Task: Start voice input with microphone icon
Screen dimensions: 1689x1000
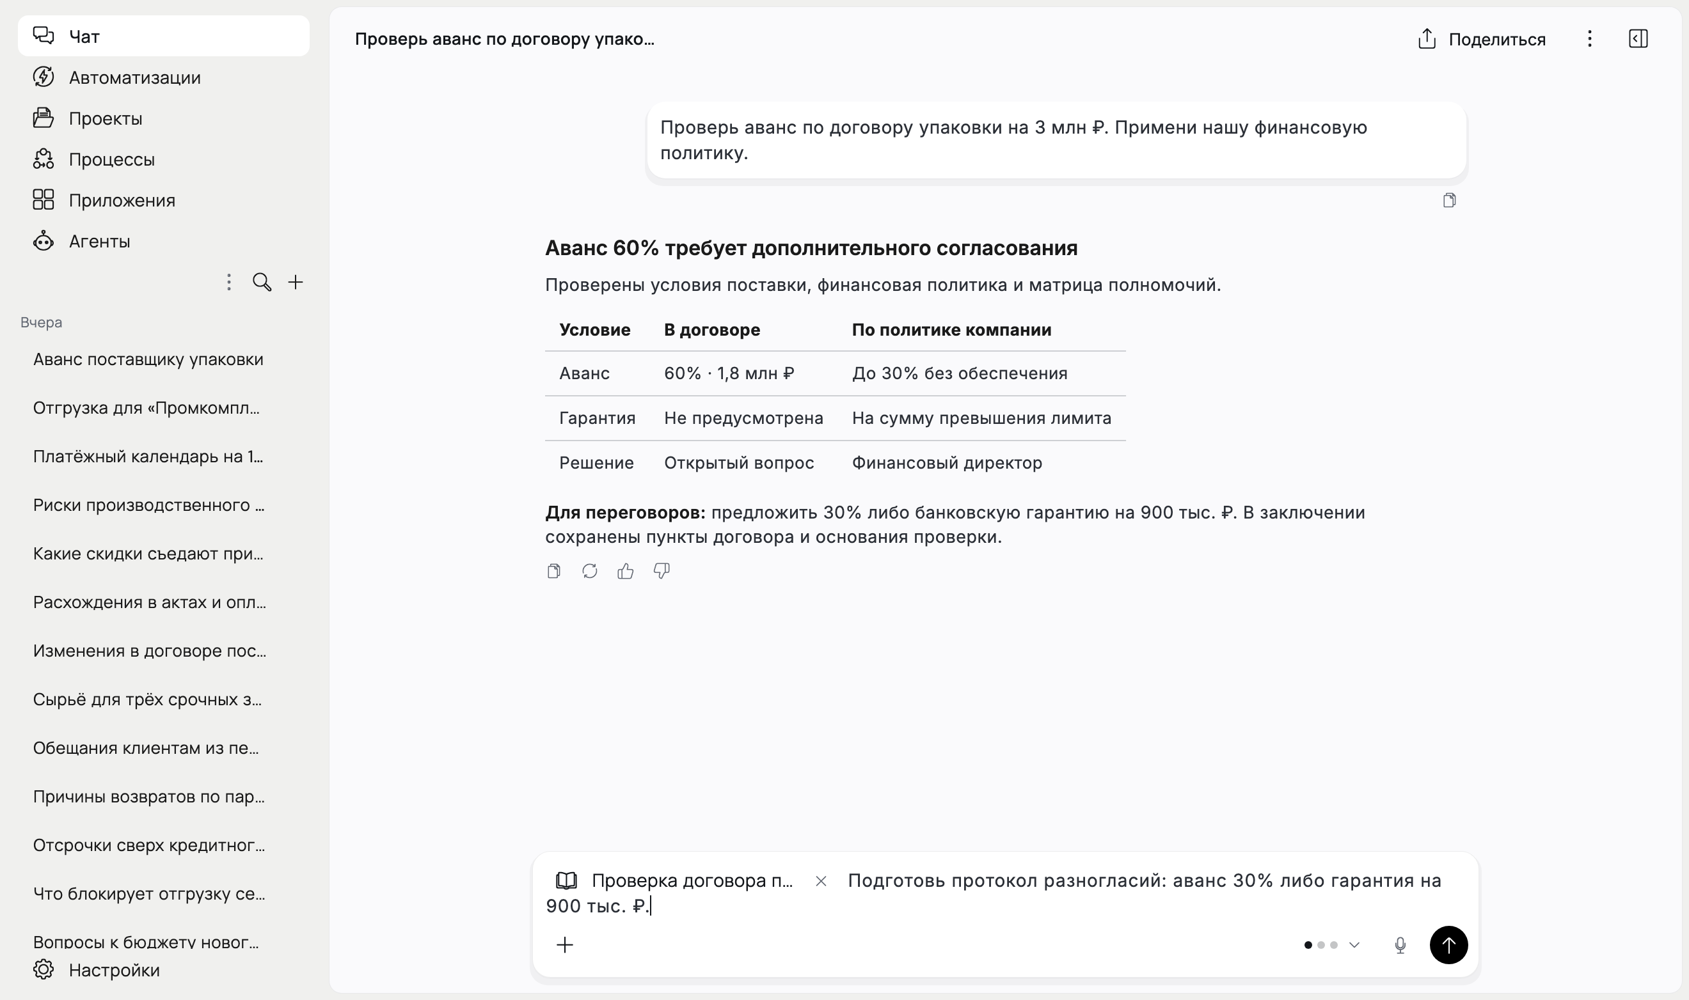Action: click(x=1400, y=946)
